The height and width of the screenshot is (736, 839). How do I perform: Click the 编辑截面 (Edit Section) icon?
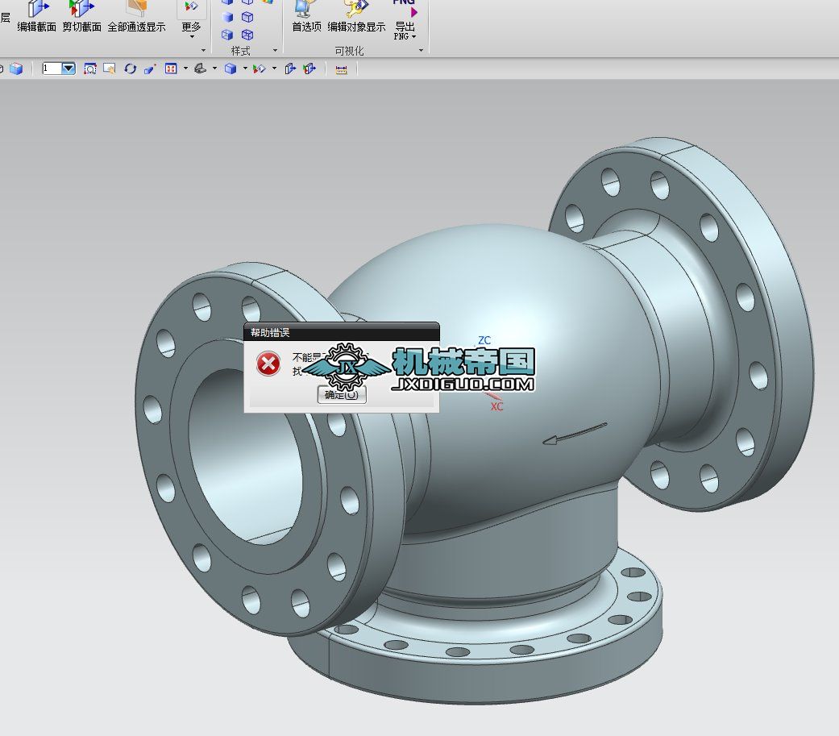click(x=37, y=10)
